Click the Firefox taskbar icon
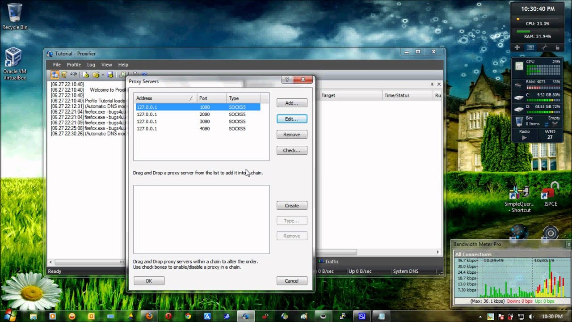 click(x=149, y=316)
